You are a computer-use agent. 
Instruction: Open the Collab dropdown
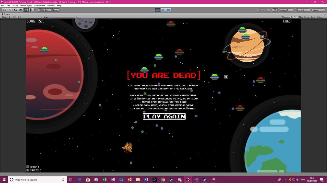pyautogui.click(x=264, y=10)
